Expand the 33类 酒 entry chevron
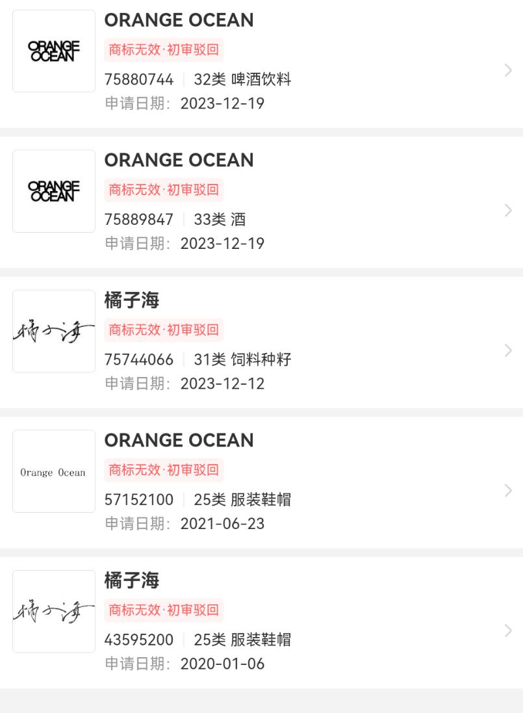Screen dimensions: 523x713 click(x=508, y=210)
